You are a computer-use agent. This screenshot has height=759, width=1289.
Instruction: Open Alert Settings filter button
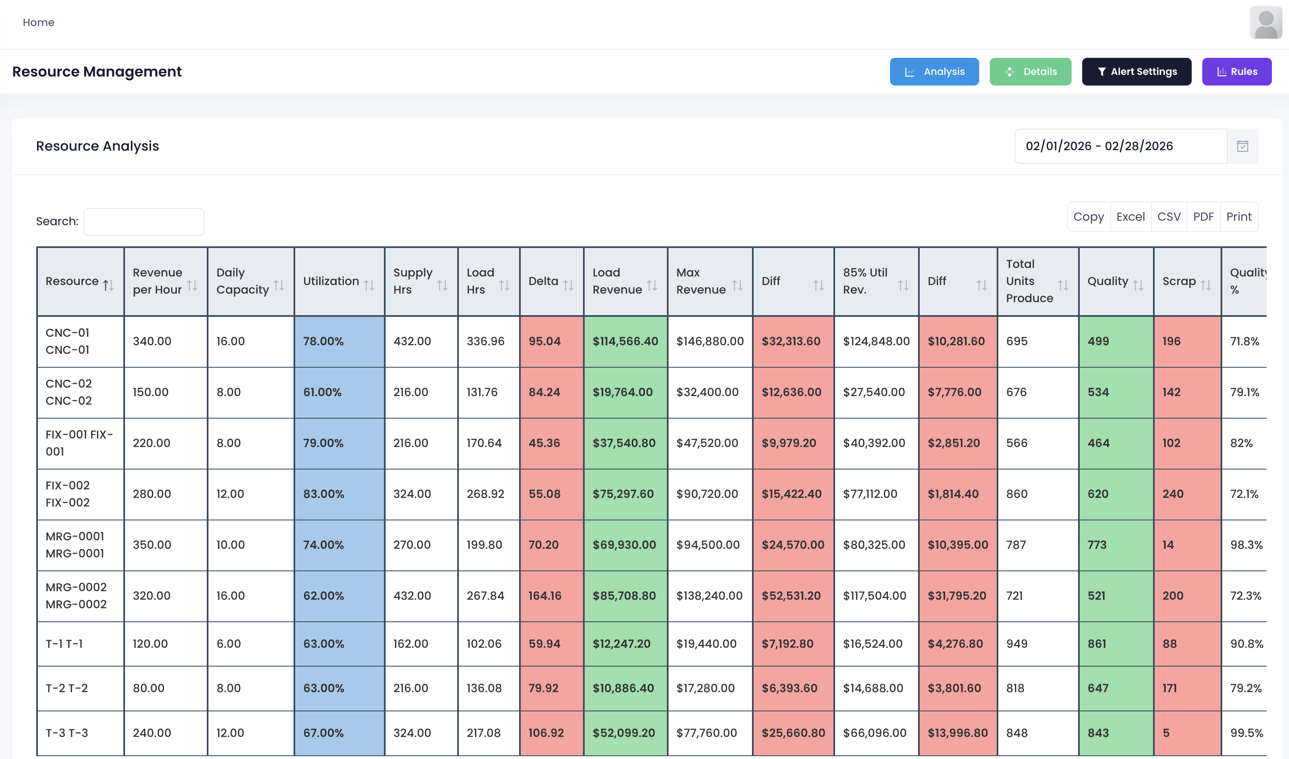click(x=1136, y=72)
